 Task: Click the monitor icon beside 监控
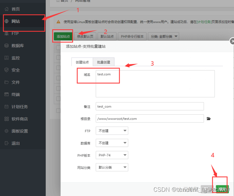pyautogui.click(x=7, y=58)
